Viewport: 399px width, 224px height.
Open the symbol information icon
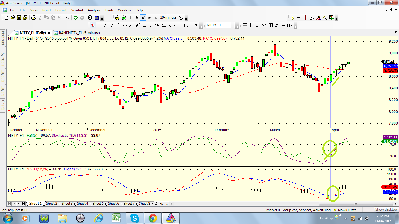[x=90, y=17]
